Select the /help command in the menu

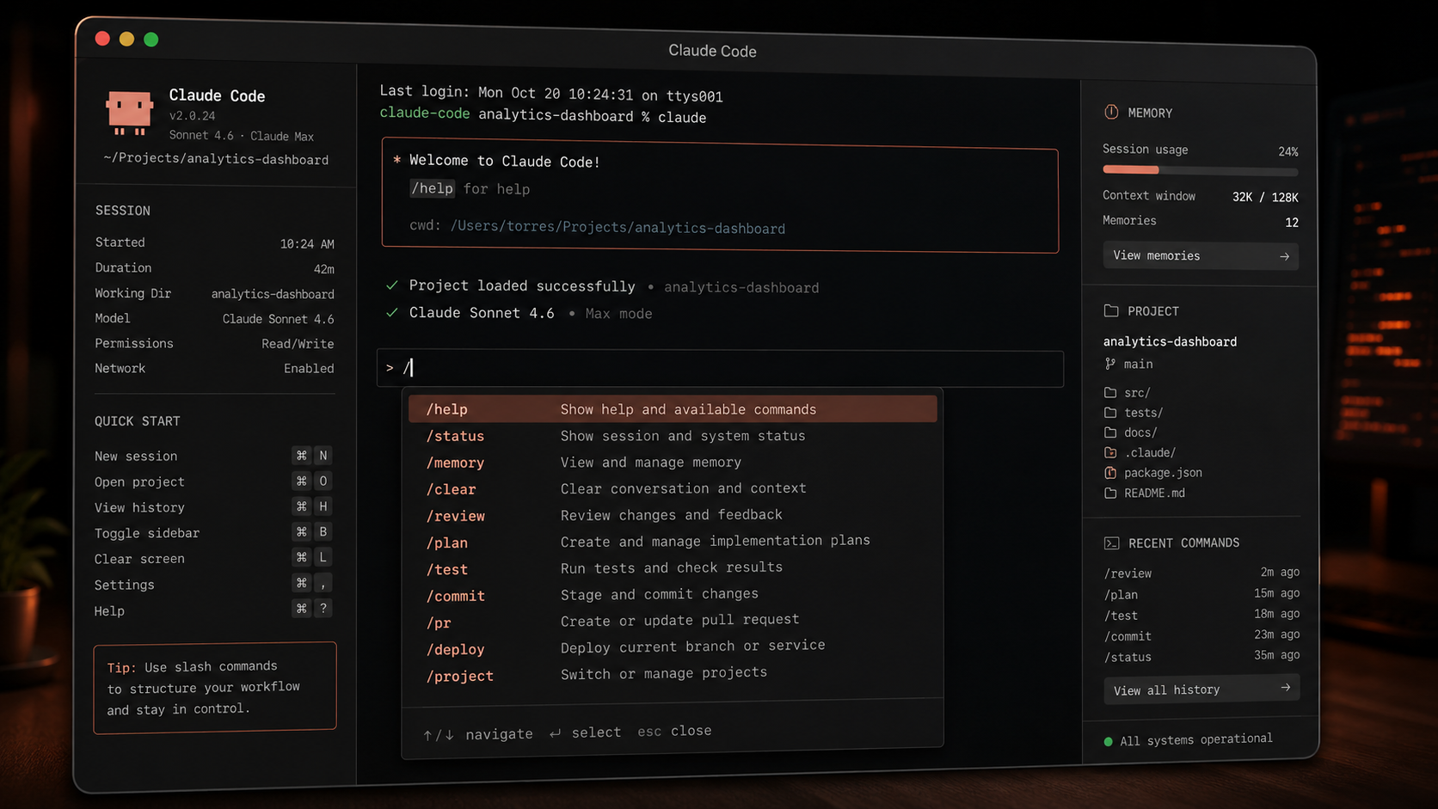673,409
